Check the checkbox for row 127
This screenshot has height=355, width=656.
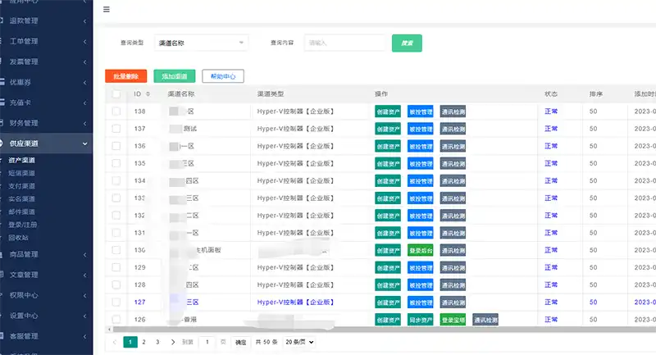[116, 303]
